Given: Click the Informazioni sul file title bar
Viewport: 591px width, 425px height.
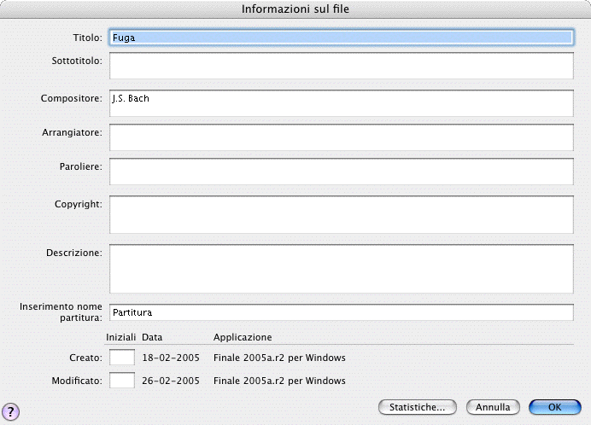Looking at the screenshot, I should tap(295, 9).
